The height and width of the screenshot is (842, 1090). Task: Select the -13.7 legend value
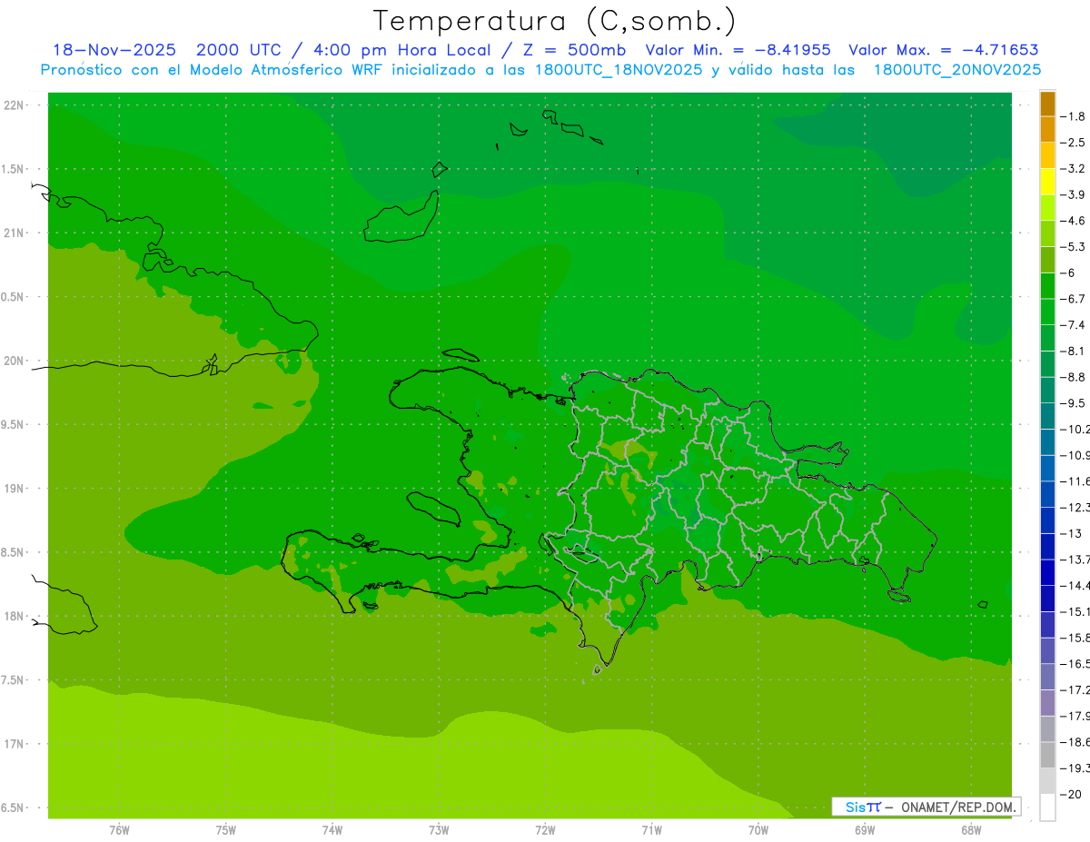pyautogui.click(x=1076, y=559)
